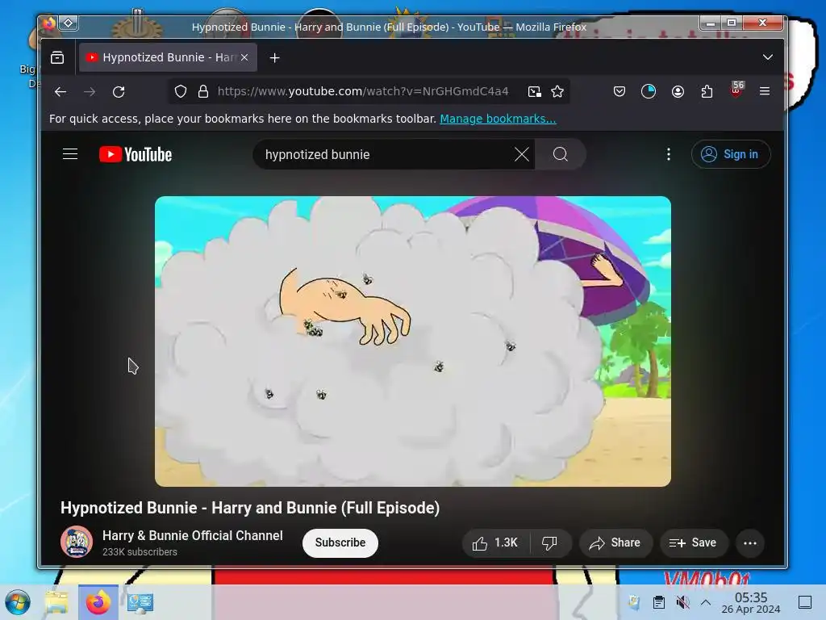Viewport: 826px width, 620px height.
Task: Open file manager from taskbar
Action: [x=57, y=602]
